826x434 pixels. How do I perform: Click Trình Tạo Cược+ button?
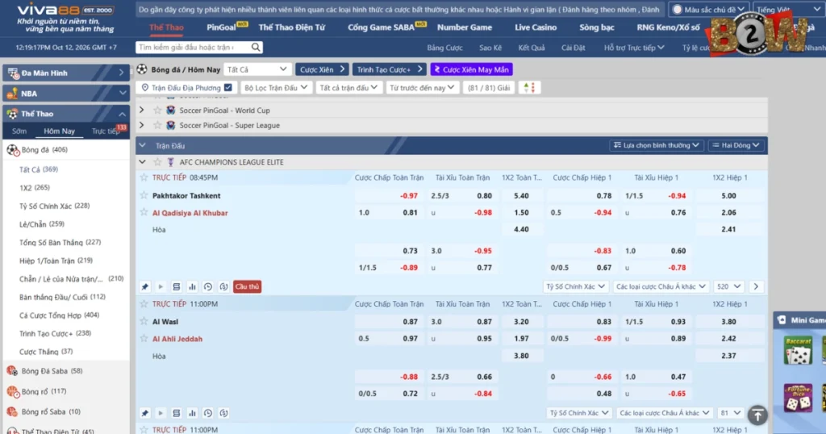click(389, 69)
